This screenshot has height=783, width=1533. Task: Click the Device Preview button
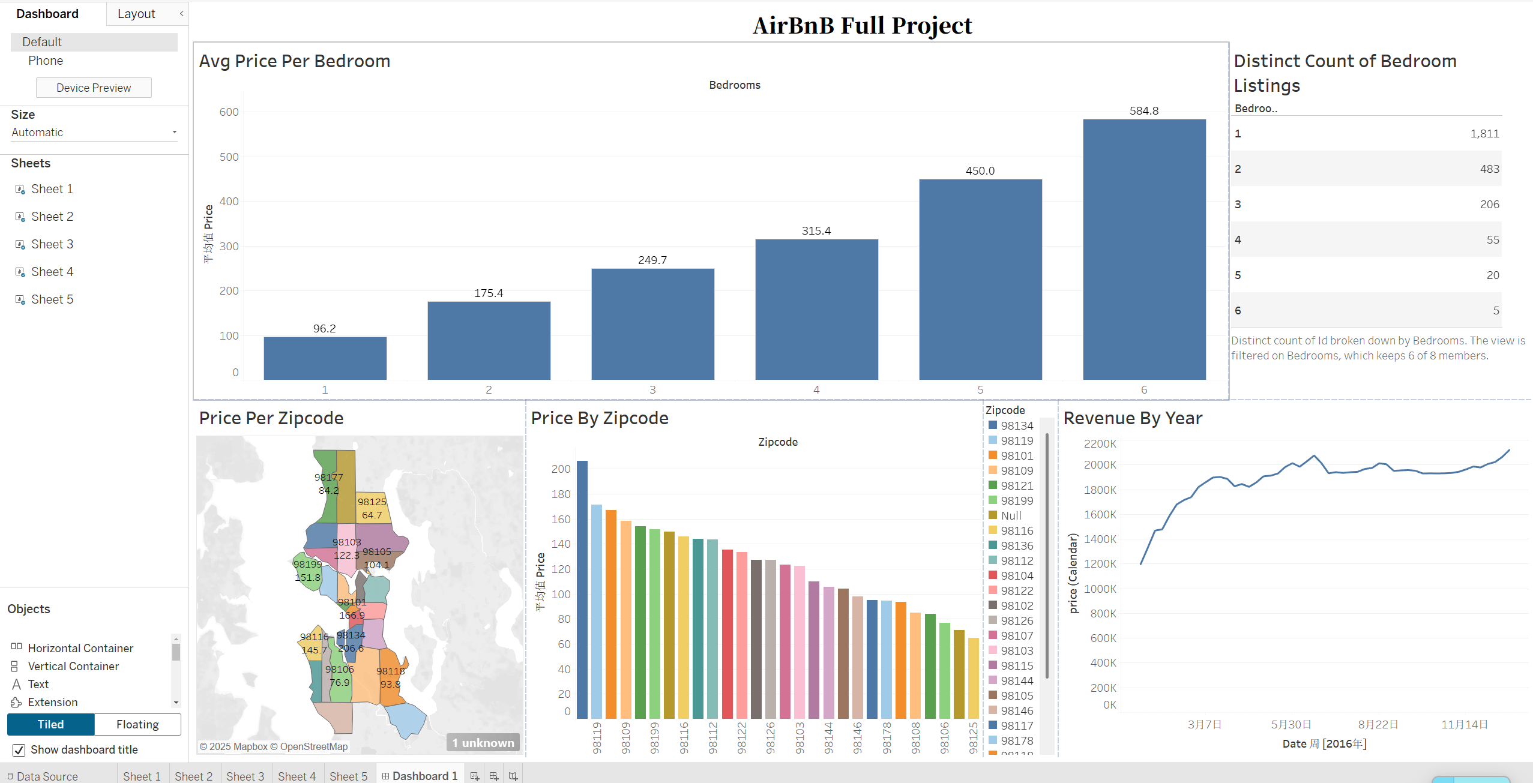[94, 88]
